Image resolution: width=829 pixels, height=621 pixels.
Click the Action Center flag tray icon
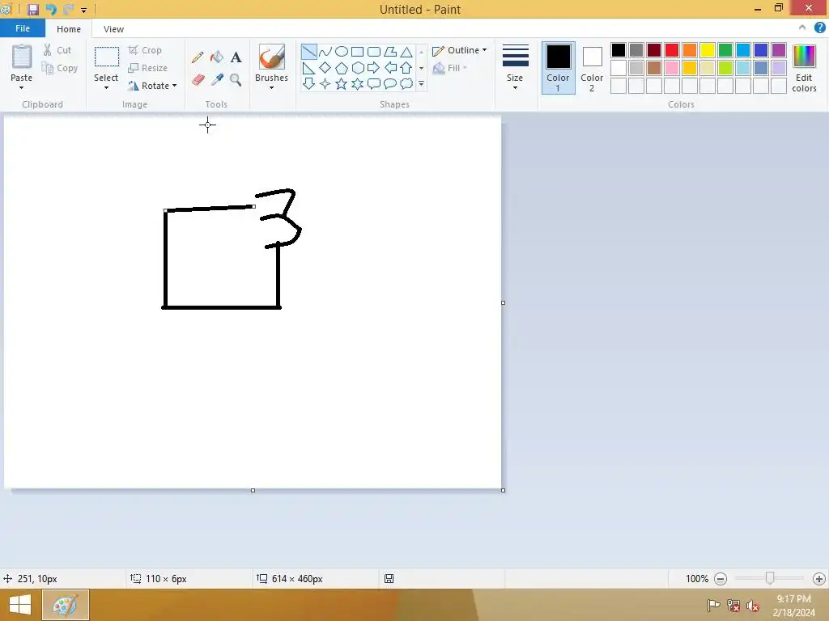713,605
